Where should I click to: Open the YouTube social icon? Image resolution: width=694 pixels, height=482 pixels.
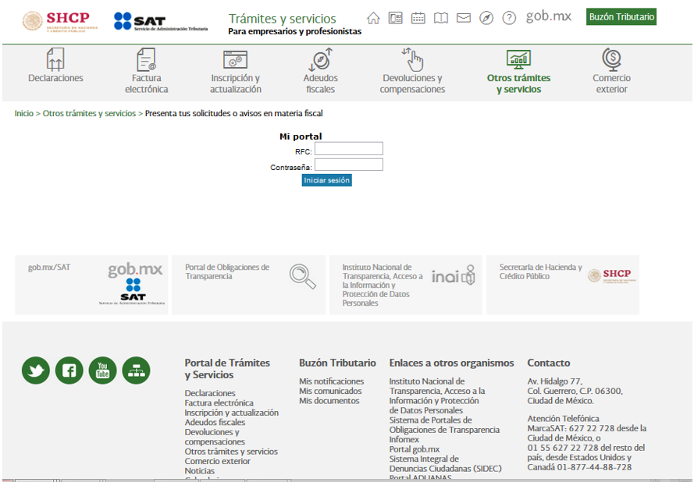point(103,370)
